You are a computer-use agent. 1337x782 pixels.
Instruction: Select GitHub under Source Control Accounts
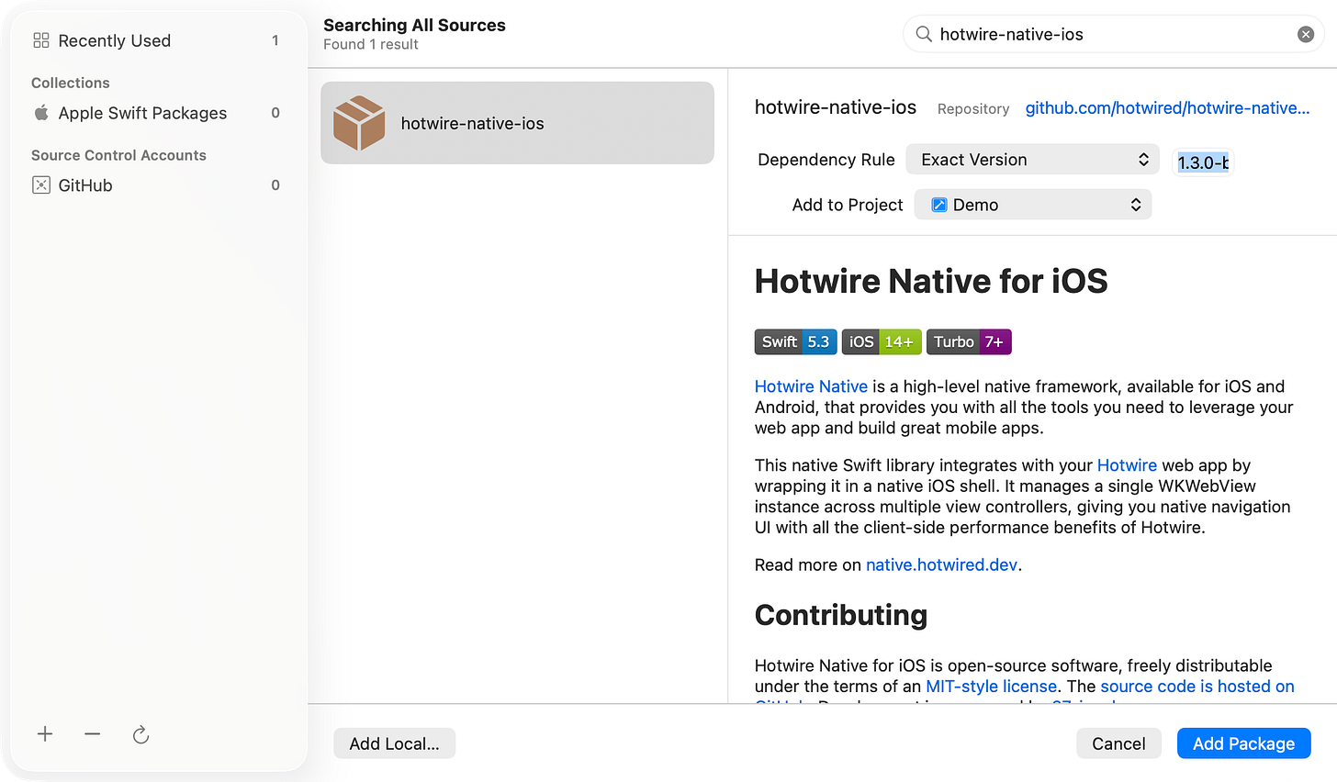pos(158,185)
